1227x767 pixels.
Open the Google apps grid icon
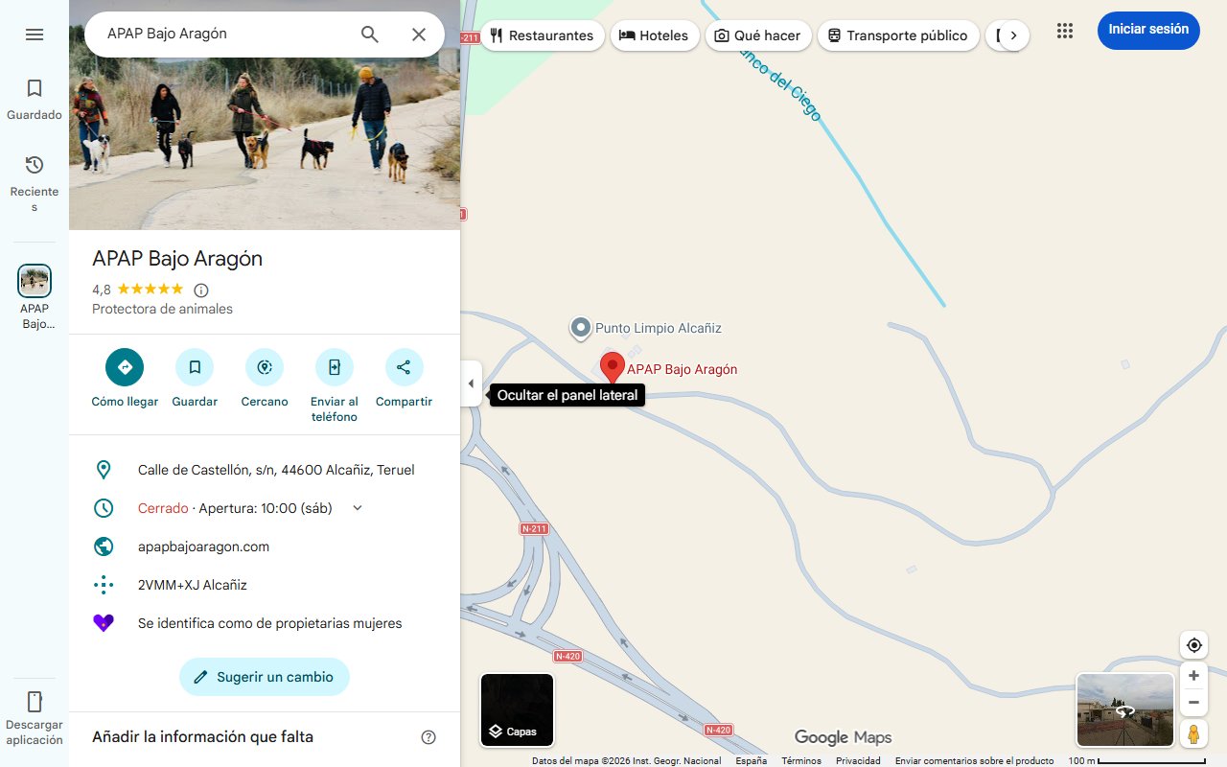point(1064,31)
